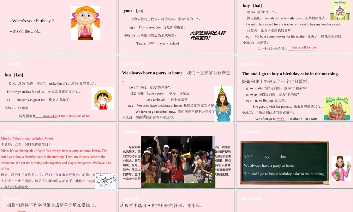
Task: Open the Homework slide thumbnail
Action: point(295,201)
